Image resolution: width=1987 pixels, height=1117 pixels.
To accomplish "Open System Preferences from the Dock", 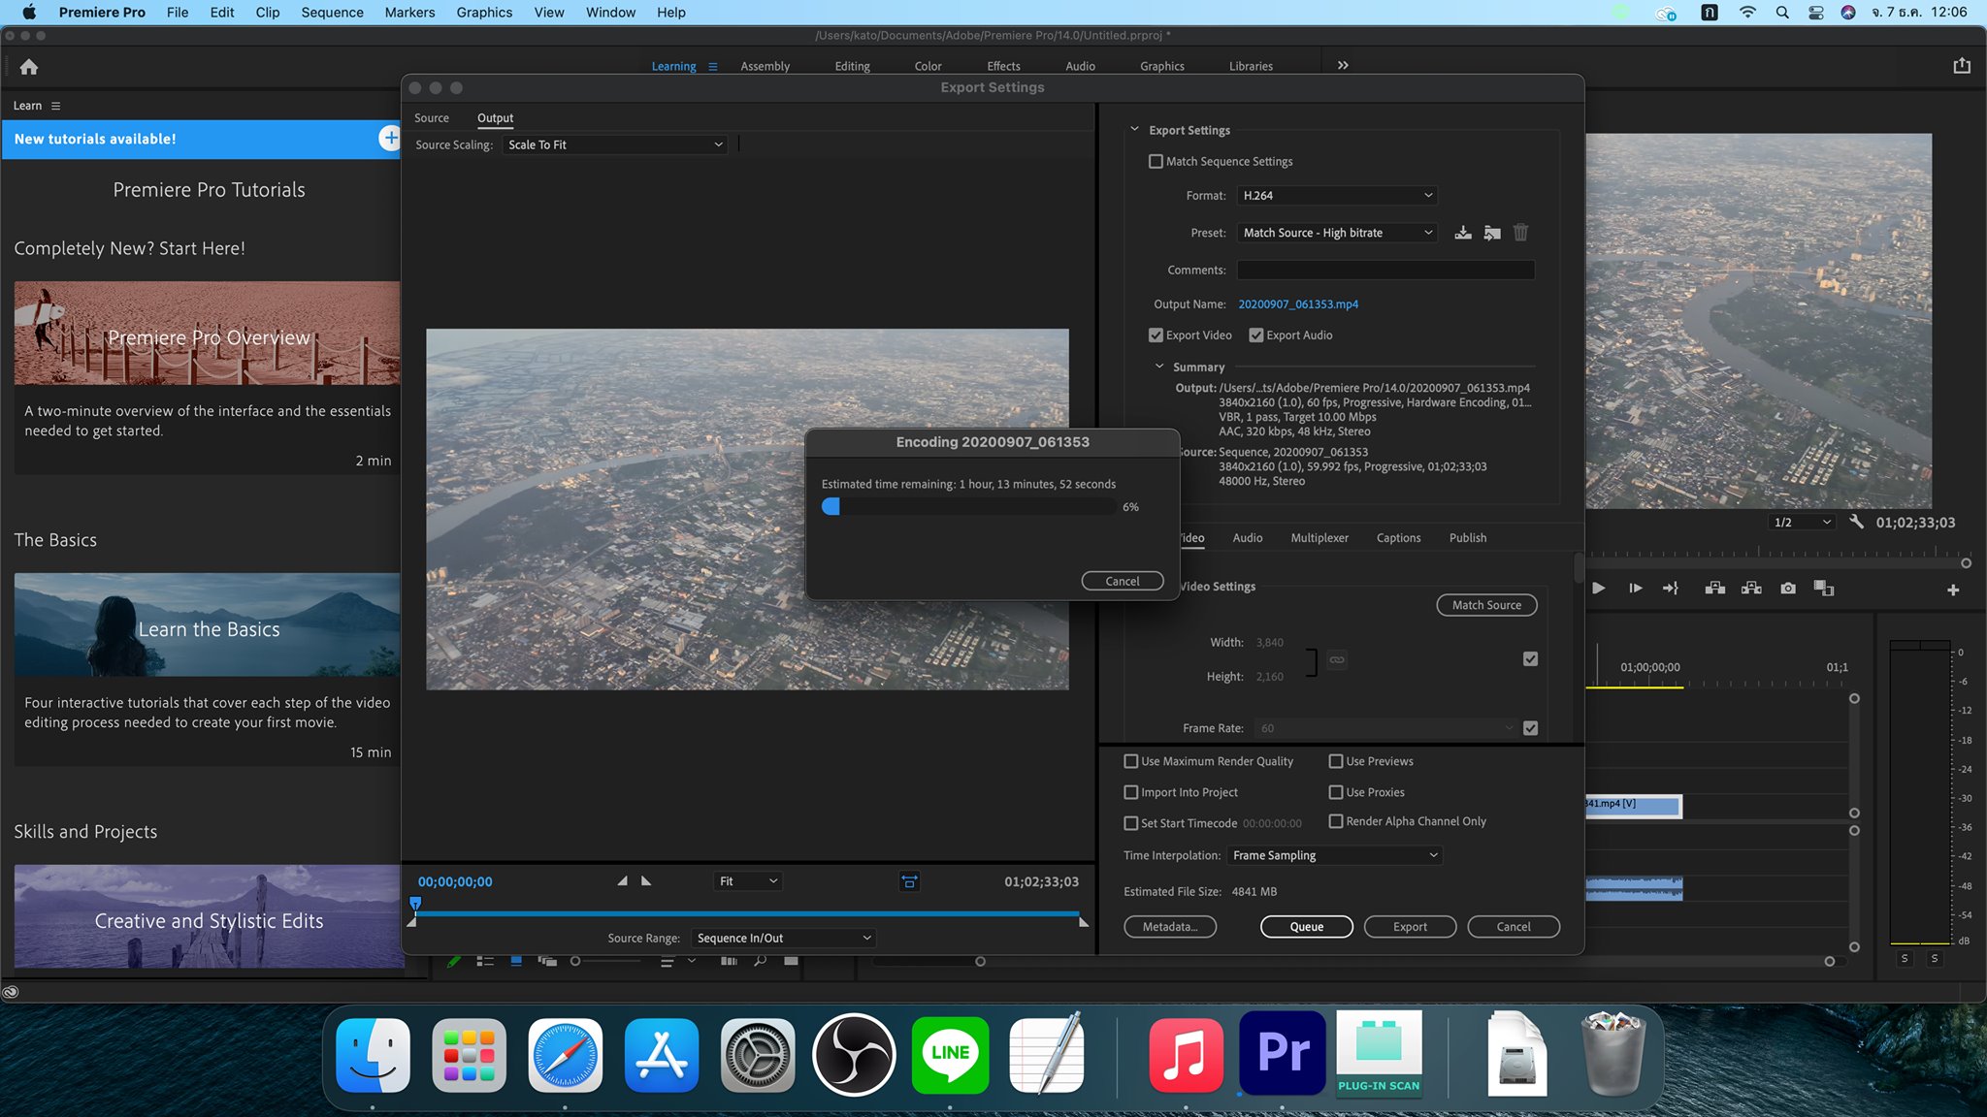I will [757, 1055].
